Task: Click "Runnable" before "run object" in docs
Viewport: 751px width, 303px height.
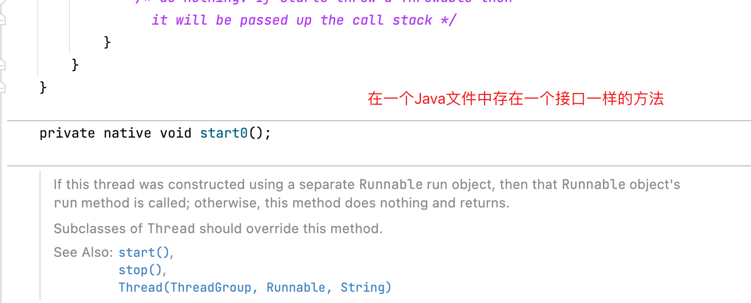Action: click(391, 184)
